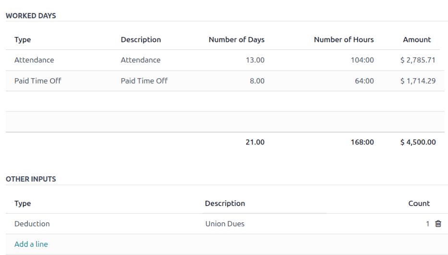Click the Number of Days column header
This screenshot has width=448, height=255.
(x=236, y=40)
